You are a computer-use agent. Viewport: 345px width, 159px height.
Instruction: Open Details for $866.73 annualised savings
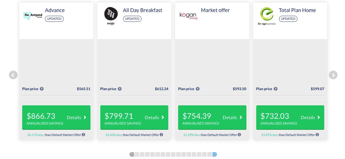point(77,117)
